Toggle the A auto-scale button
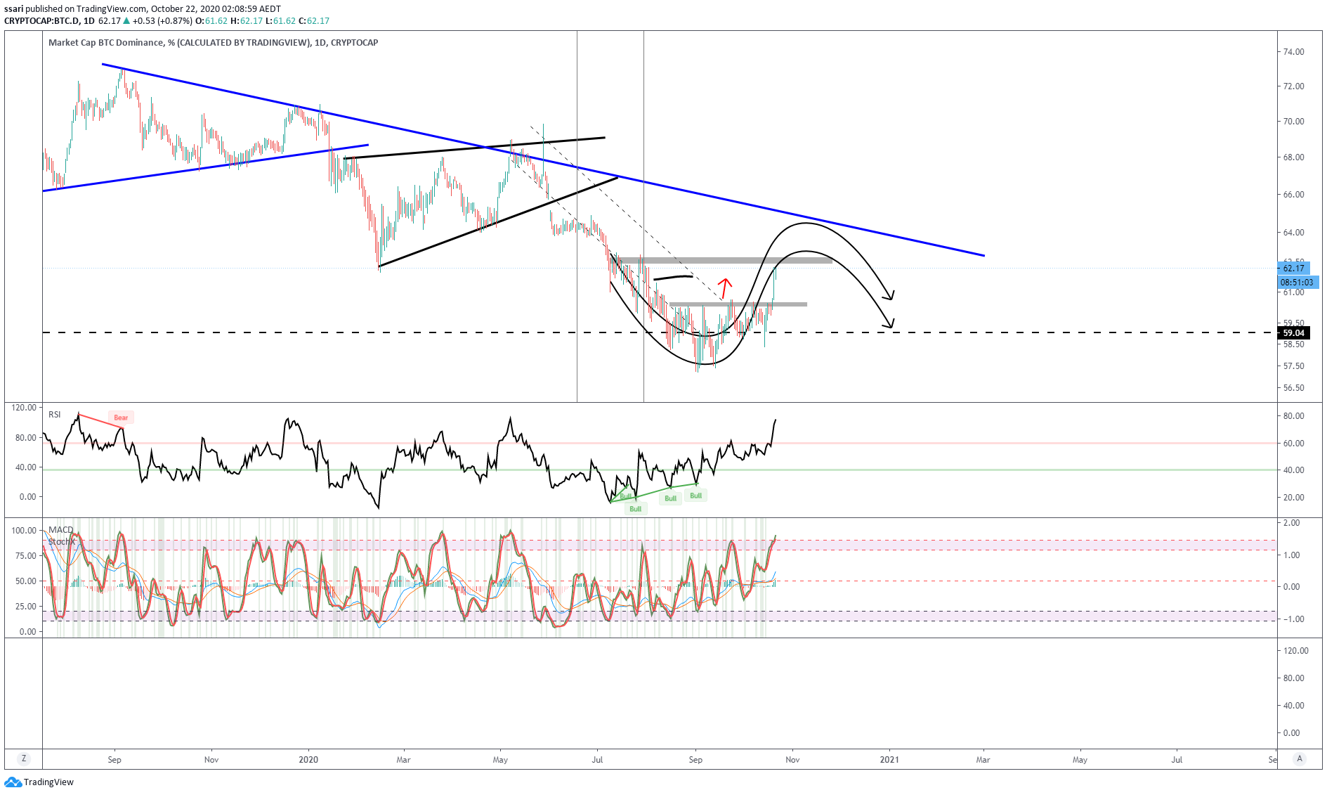This screenshot has height=795, width=1327. click(x=1299, y=758)
